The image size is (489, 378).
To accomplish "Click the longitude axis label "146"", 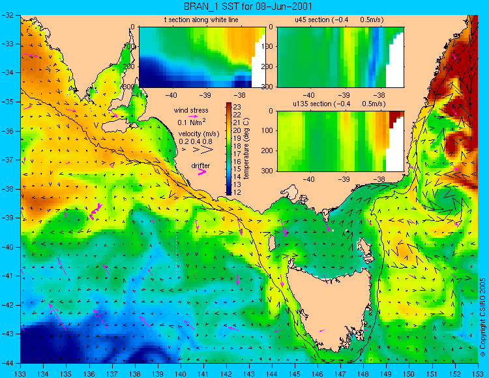I will [x=318, y=374].
